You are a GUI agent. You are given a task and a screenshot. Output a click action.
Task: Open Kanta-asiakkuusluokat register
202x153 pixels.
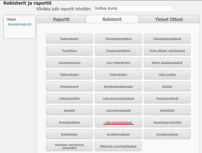coord(167,63)
